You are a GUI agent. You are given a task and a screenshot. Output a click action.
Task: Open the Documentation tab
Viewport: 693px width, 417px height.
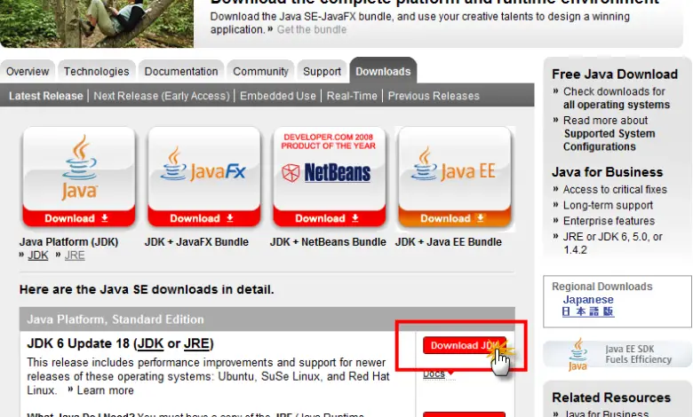tap(180, 72)
